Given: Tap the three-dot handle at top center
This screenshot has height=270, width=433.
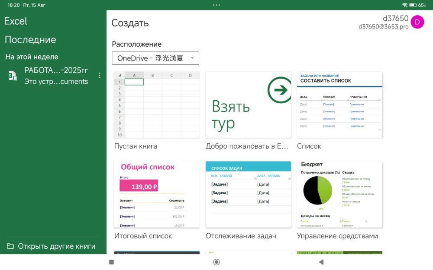Looking at the screenshot, I should pos(216,5).
